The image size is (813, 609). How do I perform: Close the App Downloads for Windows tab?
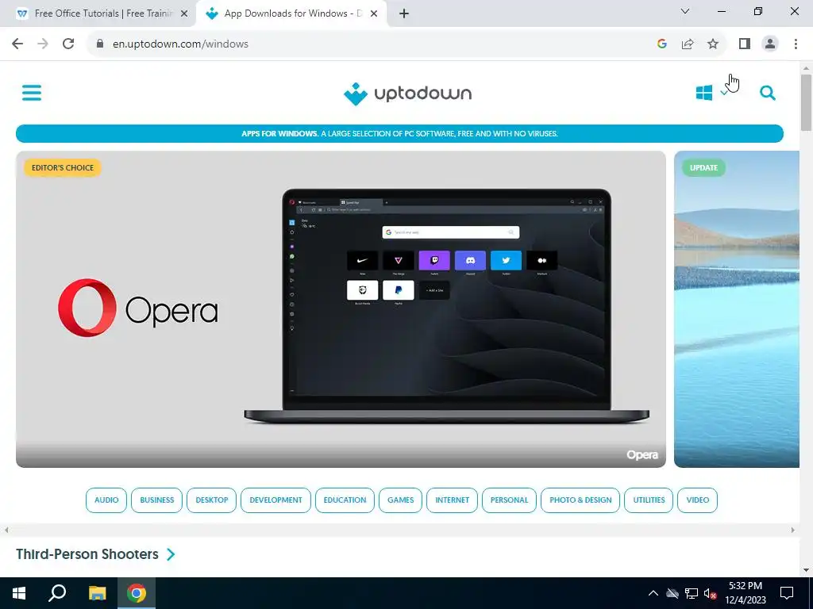374,13
